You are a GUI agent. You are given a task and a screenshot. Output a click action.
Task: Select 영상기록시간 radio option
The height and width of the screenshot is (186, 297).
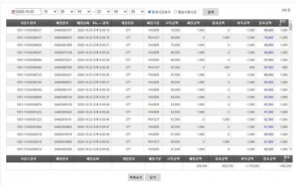click(175, 12)
